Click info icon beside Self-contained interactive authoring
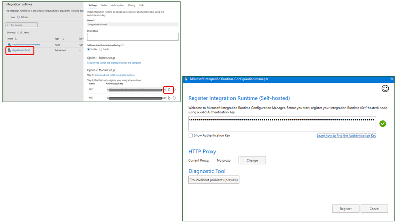The width and height of the screenshot is (395, 222). (x=123, y=45)
